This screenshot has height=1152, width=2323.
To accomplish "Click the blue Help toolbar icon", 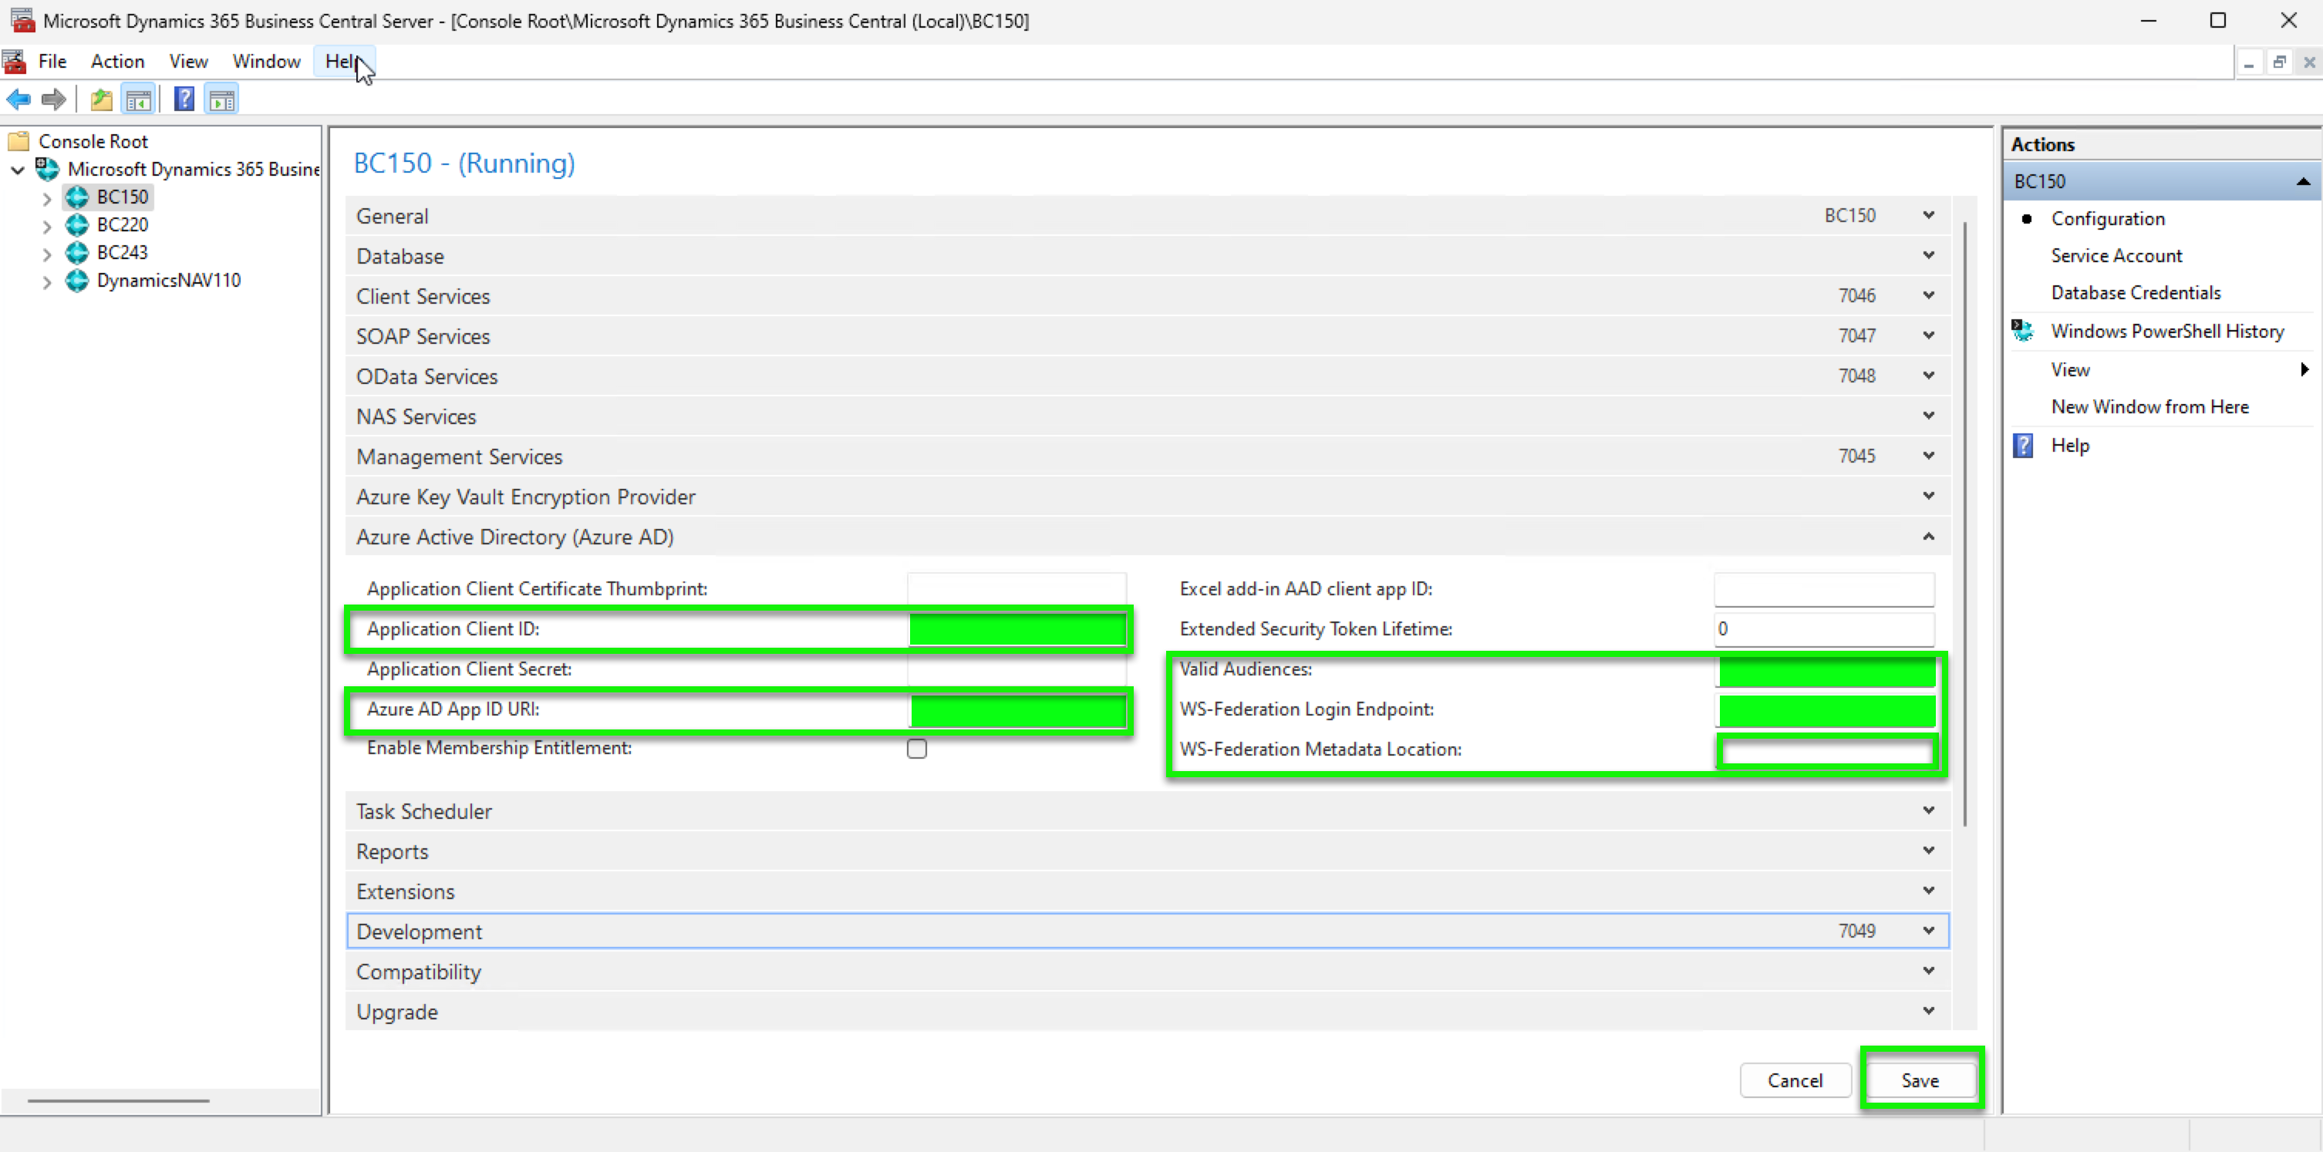I will (x=185, y=99).
